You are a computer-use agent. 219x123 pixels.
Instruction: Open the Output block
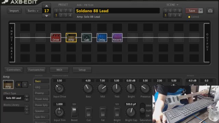coord(207,42)
